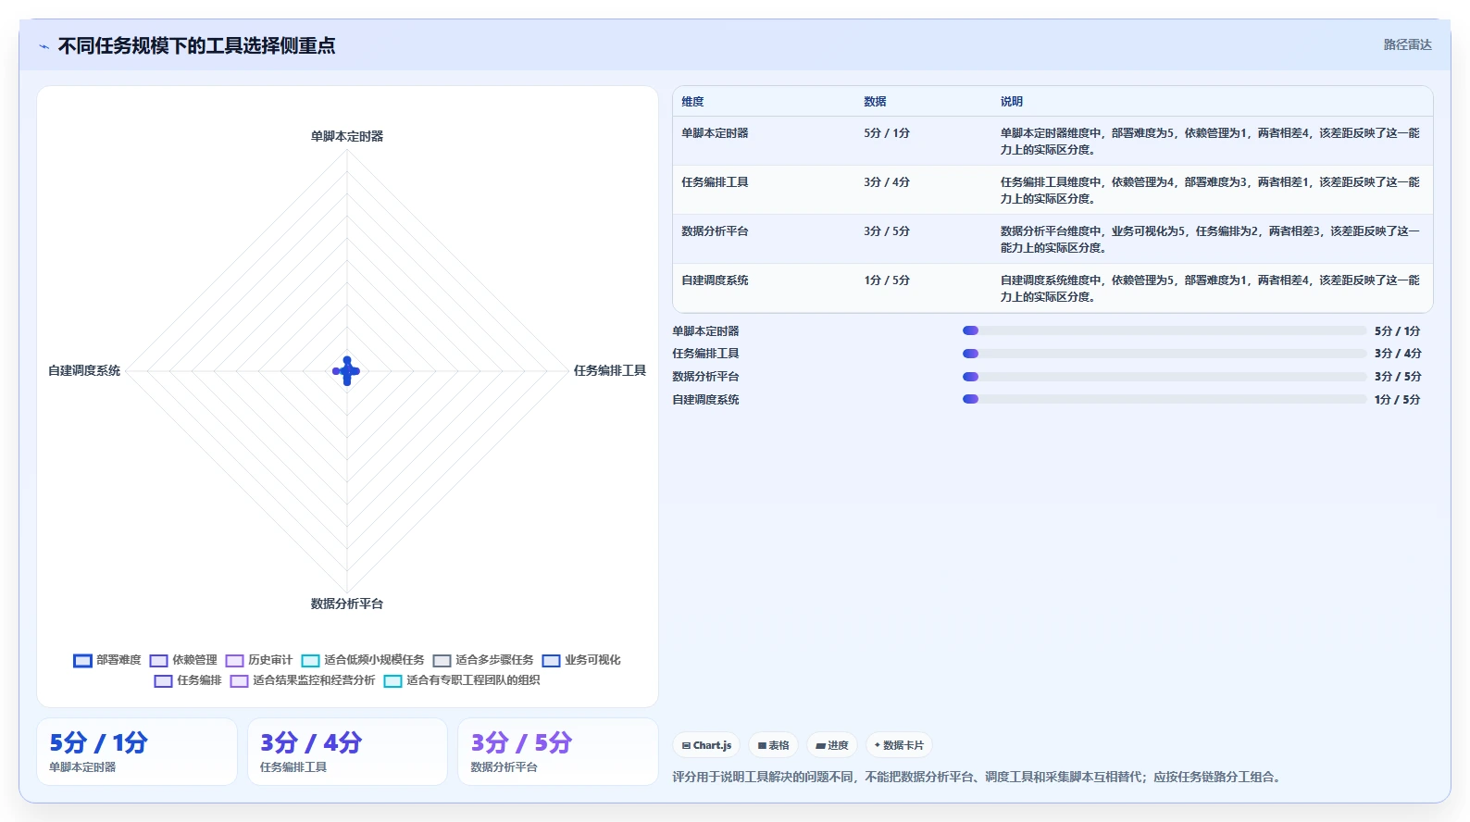Select the 单脚本定时器 table row name

tap(715, 133)
